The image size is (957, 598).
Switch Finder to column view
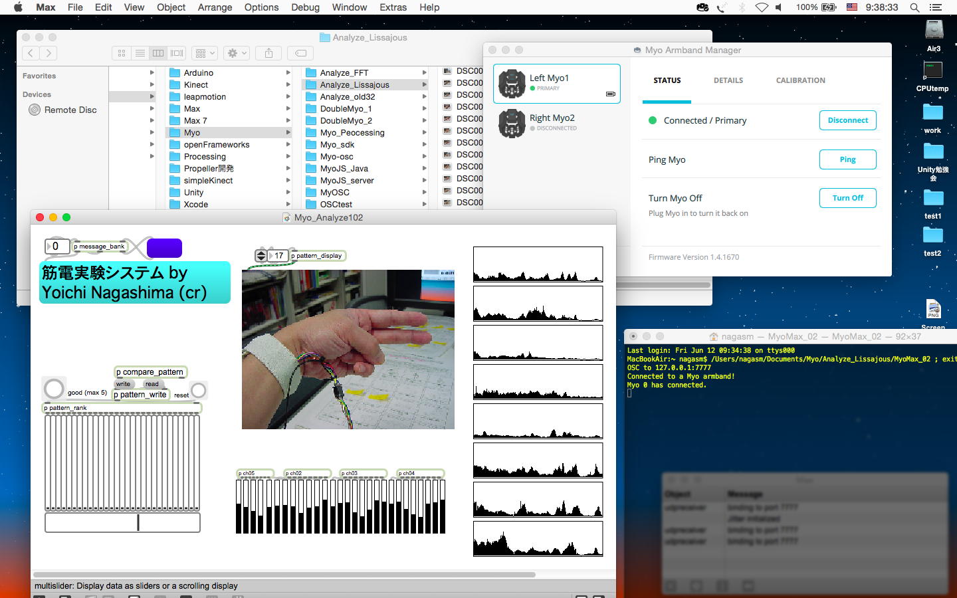(x=158, y=53)
